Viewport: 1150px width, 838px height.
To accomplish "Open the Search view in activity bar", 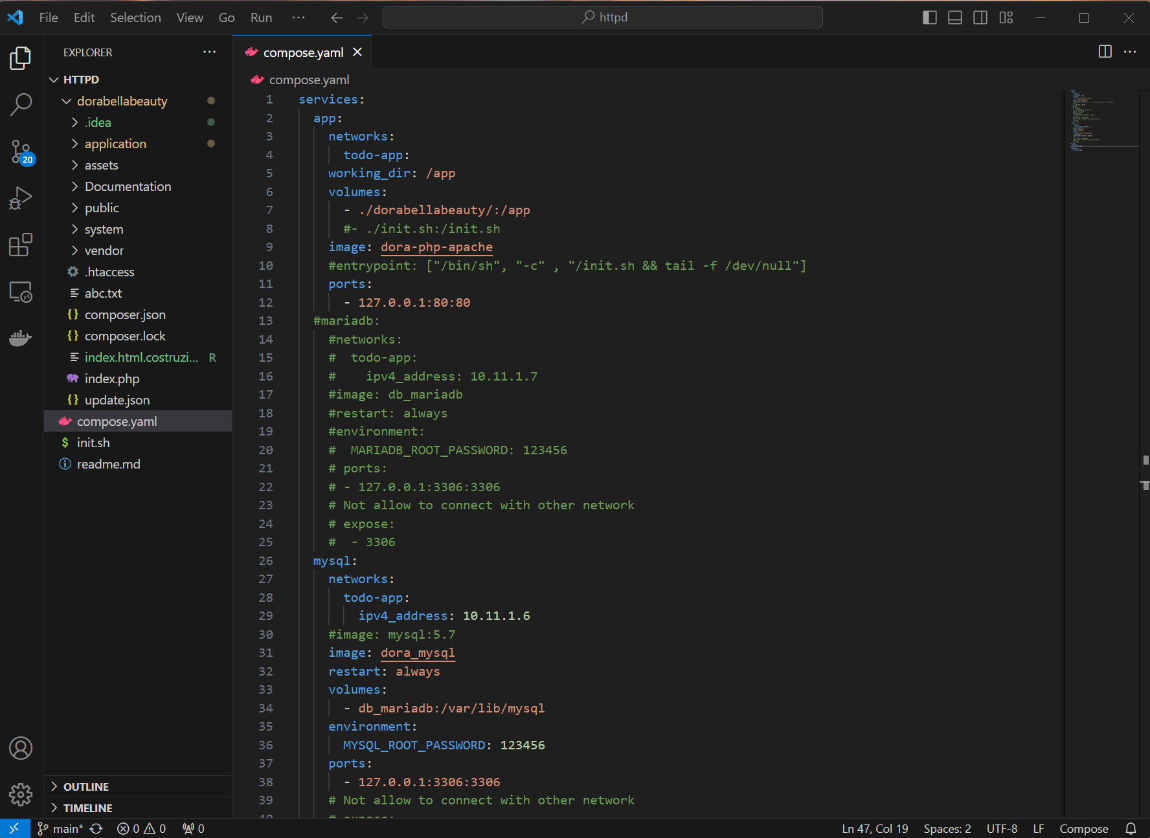I will coord(21,104).
